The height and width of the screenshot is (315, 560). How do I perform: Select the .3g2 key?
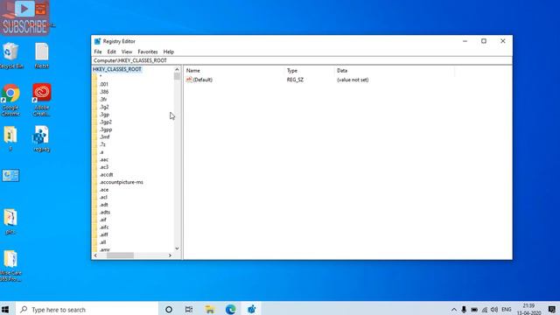click(x=104, y=107)
